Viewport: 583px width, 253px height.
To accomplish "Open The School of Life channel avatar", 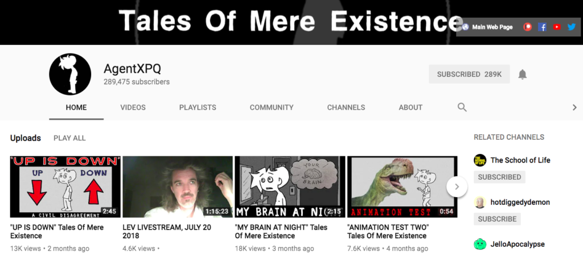I will [x=480, y=160].
